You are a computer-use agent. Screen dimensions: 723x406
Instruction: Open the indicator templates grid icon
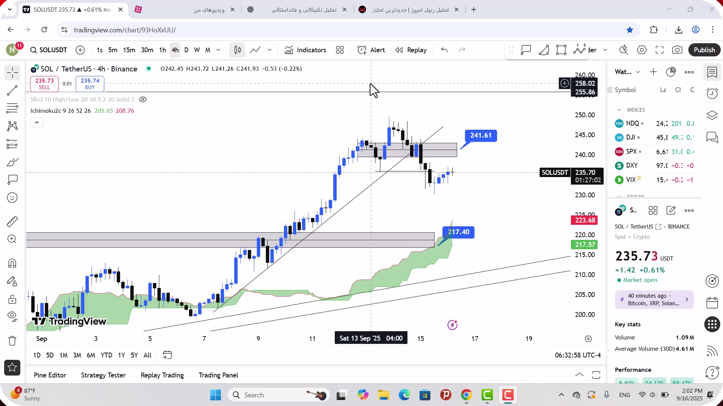point(340,50)
